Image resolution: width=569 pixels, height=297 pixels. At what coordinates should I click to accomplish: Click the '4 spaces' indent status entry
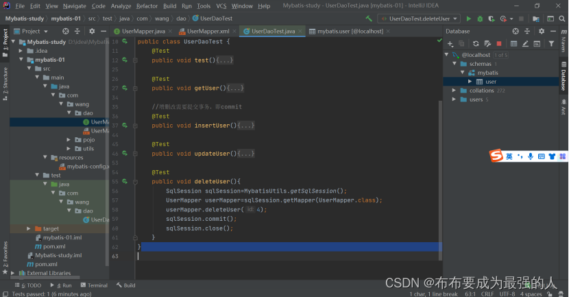pos(531,294)
